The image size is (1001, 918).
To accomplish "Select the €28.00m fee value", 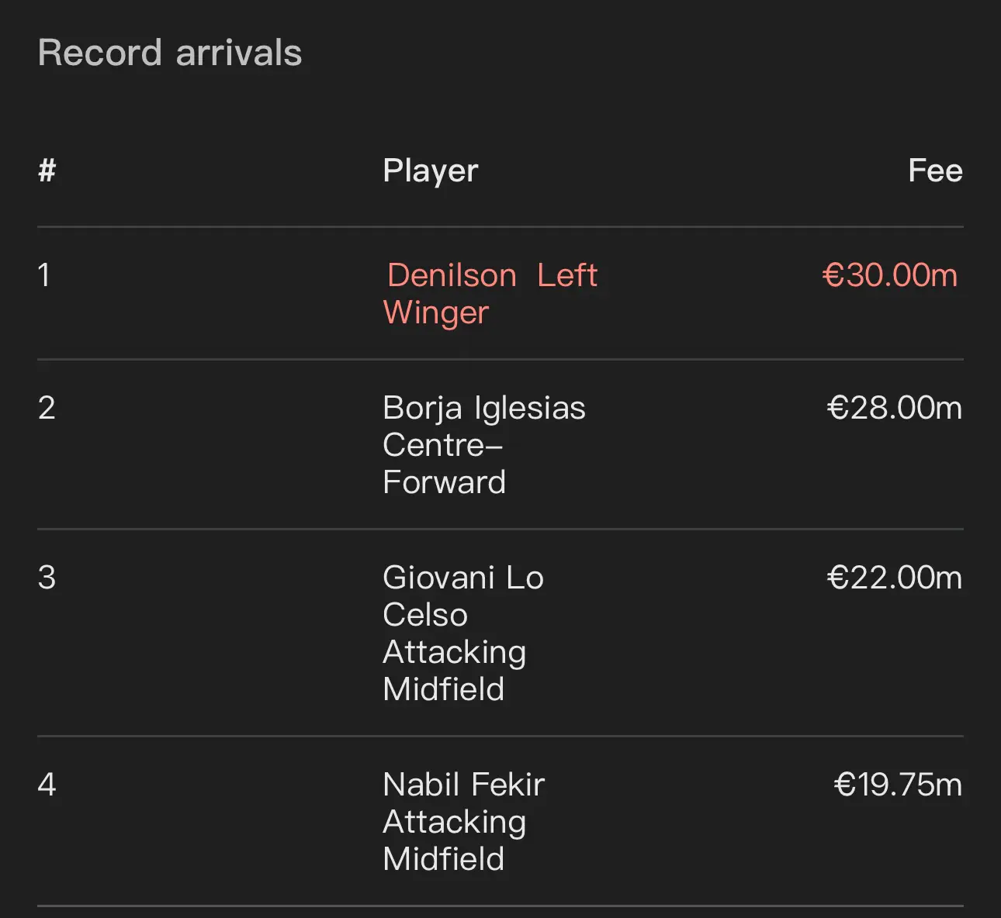I will pyautogui.click(x=894, y=408).
